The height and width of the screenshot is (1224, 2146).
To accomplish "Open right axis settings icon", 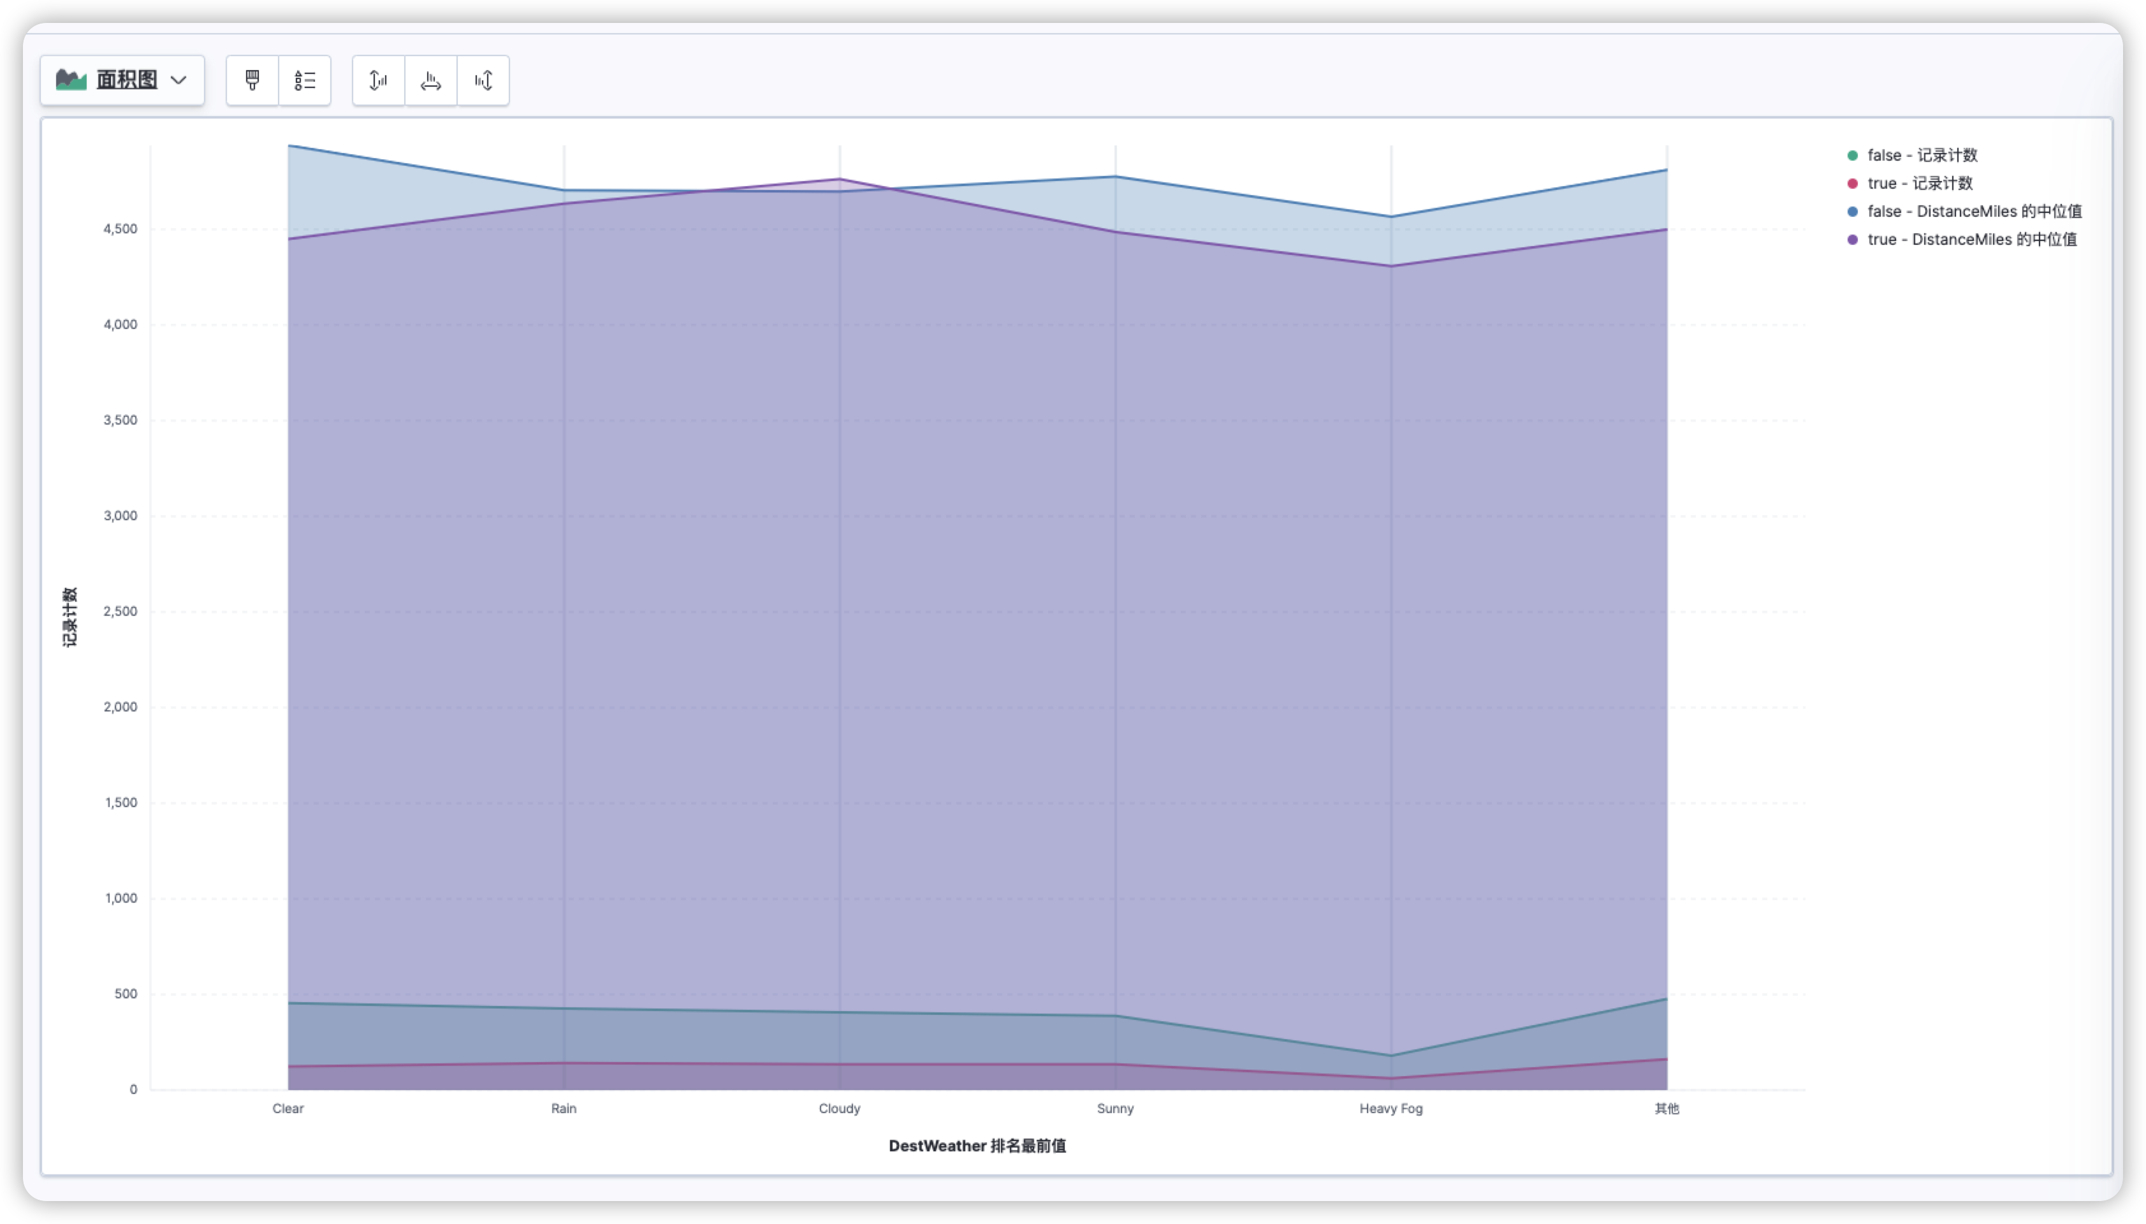I will [483, 80].
